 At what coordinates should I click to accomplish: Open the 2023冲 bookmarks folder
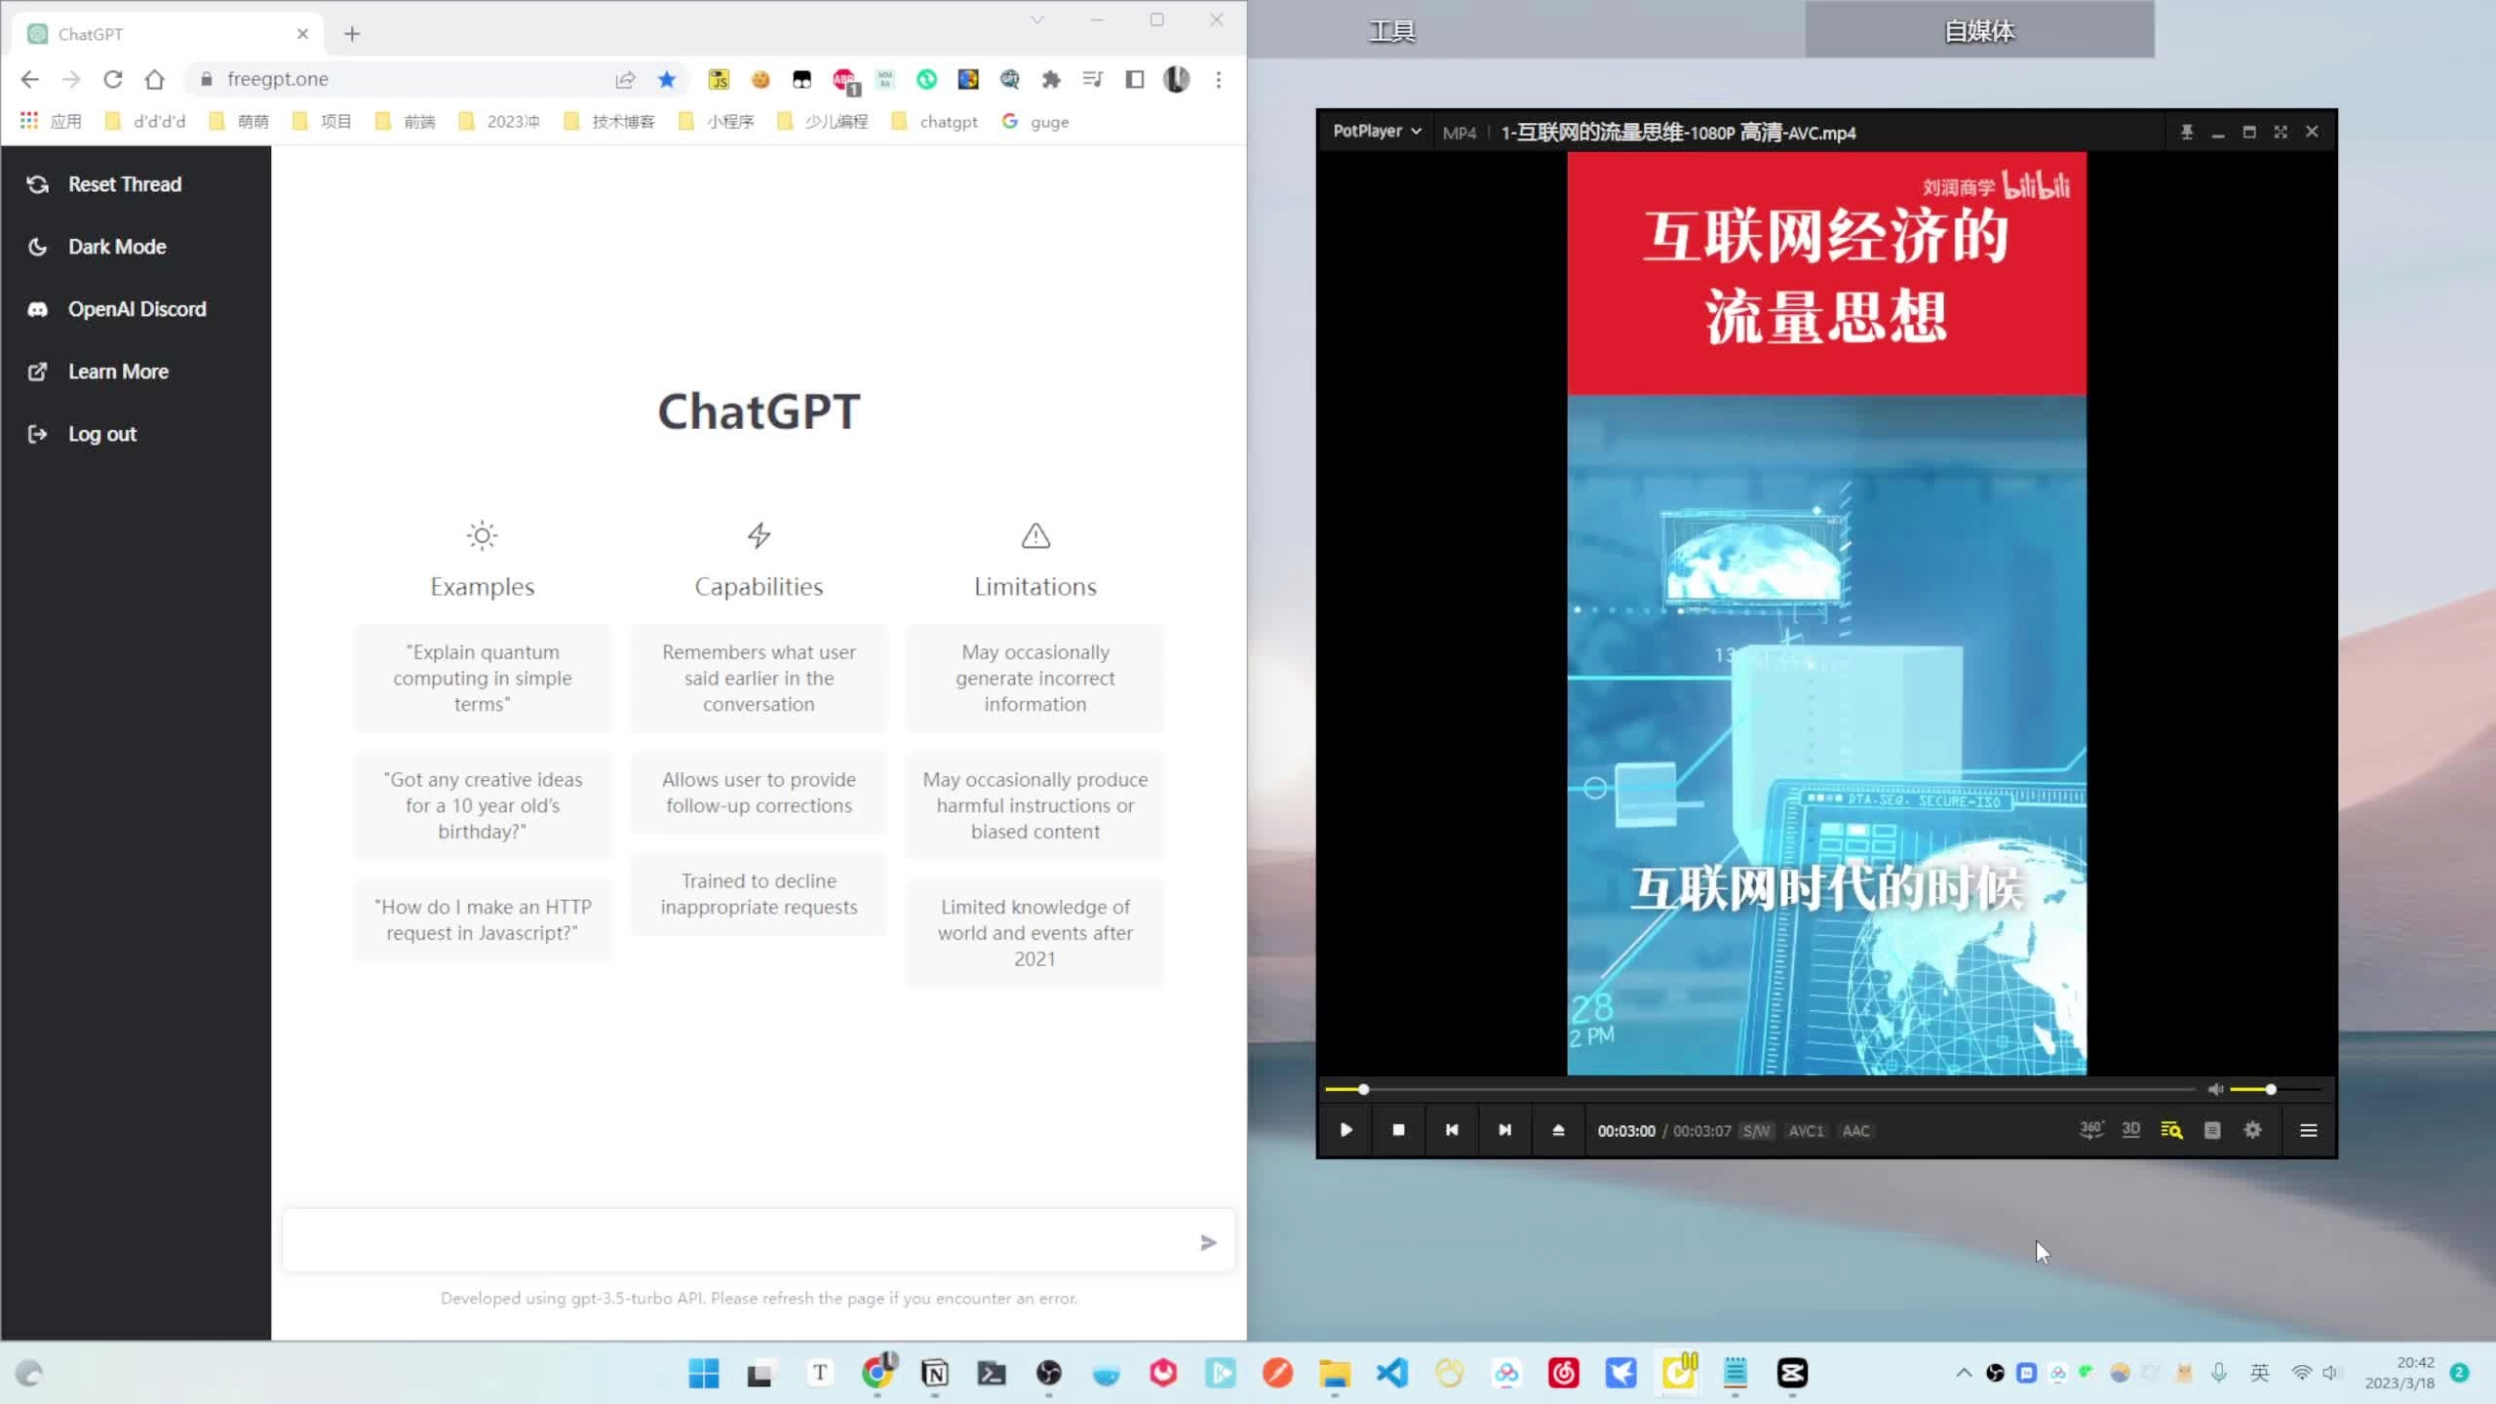[x=499, y=121]
